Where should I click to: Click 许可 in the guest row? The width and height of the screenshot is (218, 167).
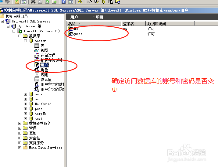coord(151,34)
